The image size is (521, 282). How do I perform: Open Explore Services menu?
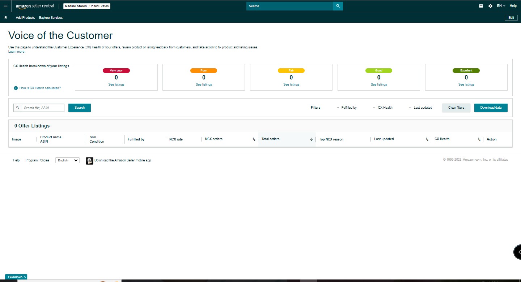[x=51, y=18]
